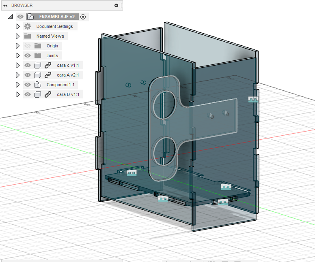315x262 pixels.
Task: Expand the Joints folder
Action: 18,55
